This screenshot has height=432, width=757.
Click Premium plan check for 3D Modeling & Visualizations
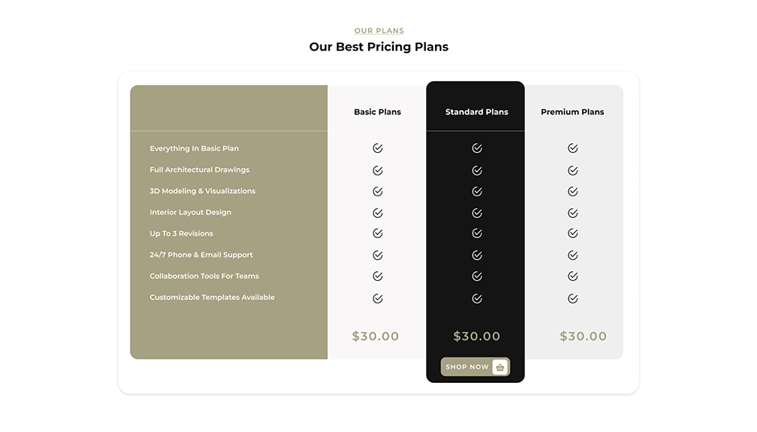pyautogui.click(x=573, y=191)
